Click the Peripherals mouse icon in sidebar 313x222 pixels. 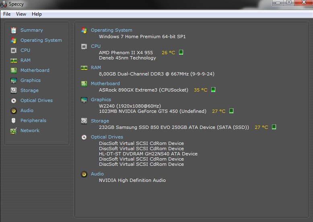(14, 120)
